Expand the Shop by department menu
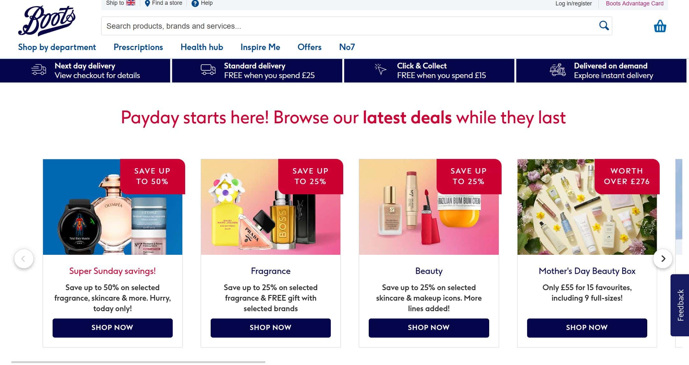The image size is (689, 365). [x=57, y=47]
